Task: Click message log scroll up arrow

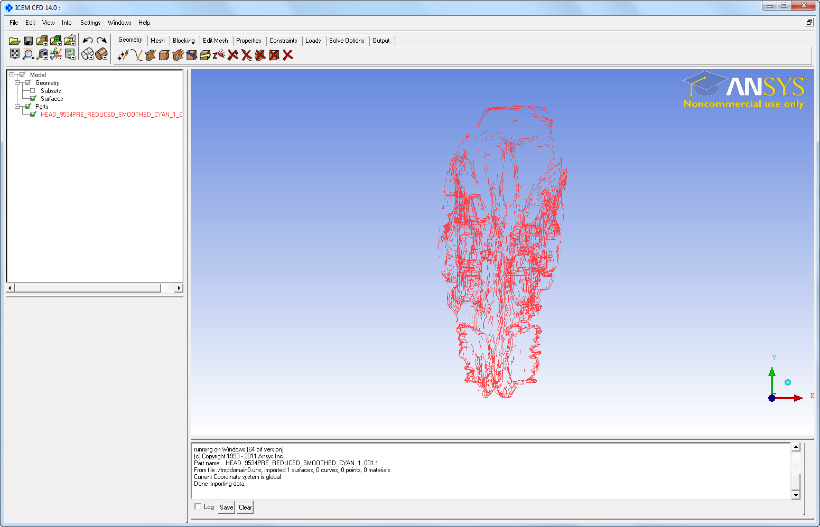Action: (x=796, y=447)
